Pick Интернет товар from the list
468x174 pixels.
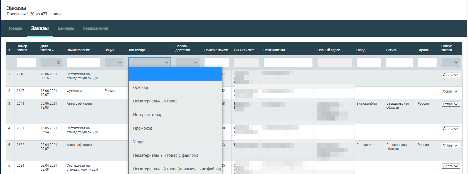pos(148,115)
